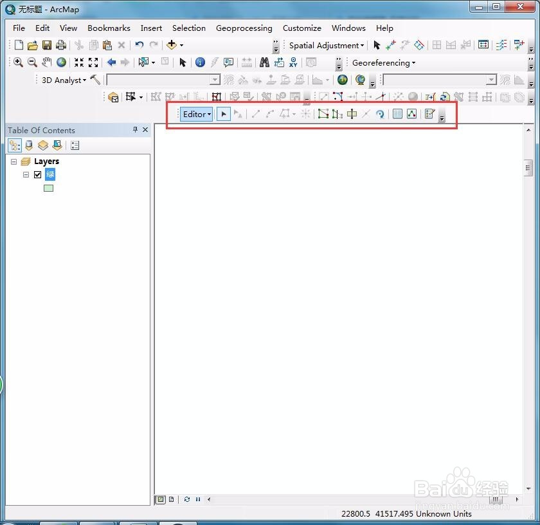
Task: Toggle List By Drawing Order view
Action: point(14,145)
